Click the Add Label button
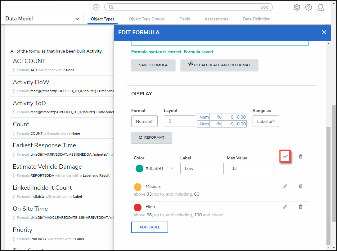337x251 pixels. [x=150, y=227]
